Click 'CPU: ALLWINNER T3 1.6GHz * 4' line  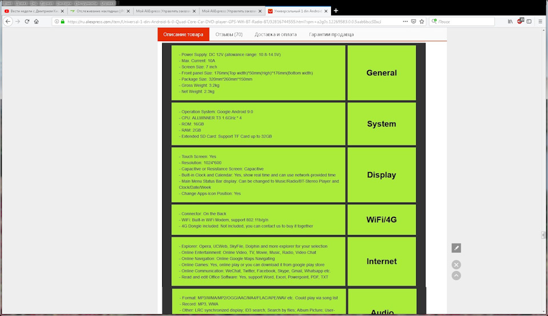[211, 118]
